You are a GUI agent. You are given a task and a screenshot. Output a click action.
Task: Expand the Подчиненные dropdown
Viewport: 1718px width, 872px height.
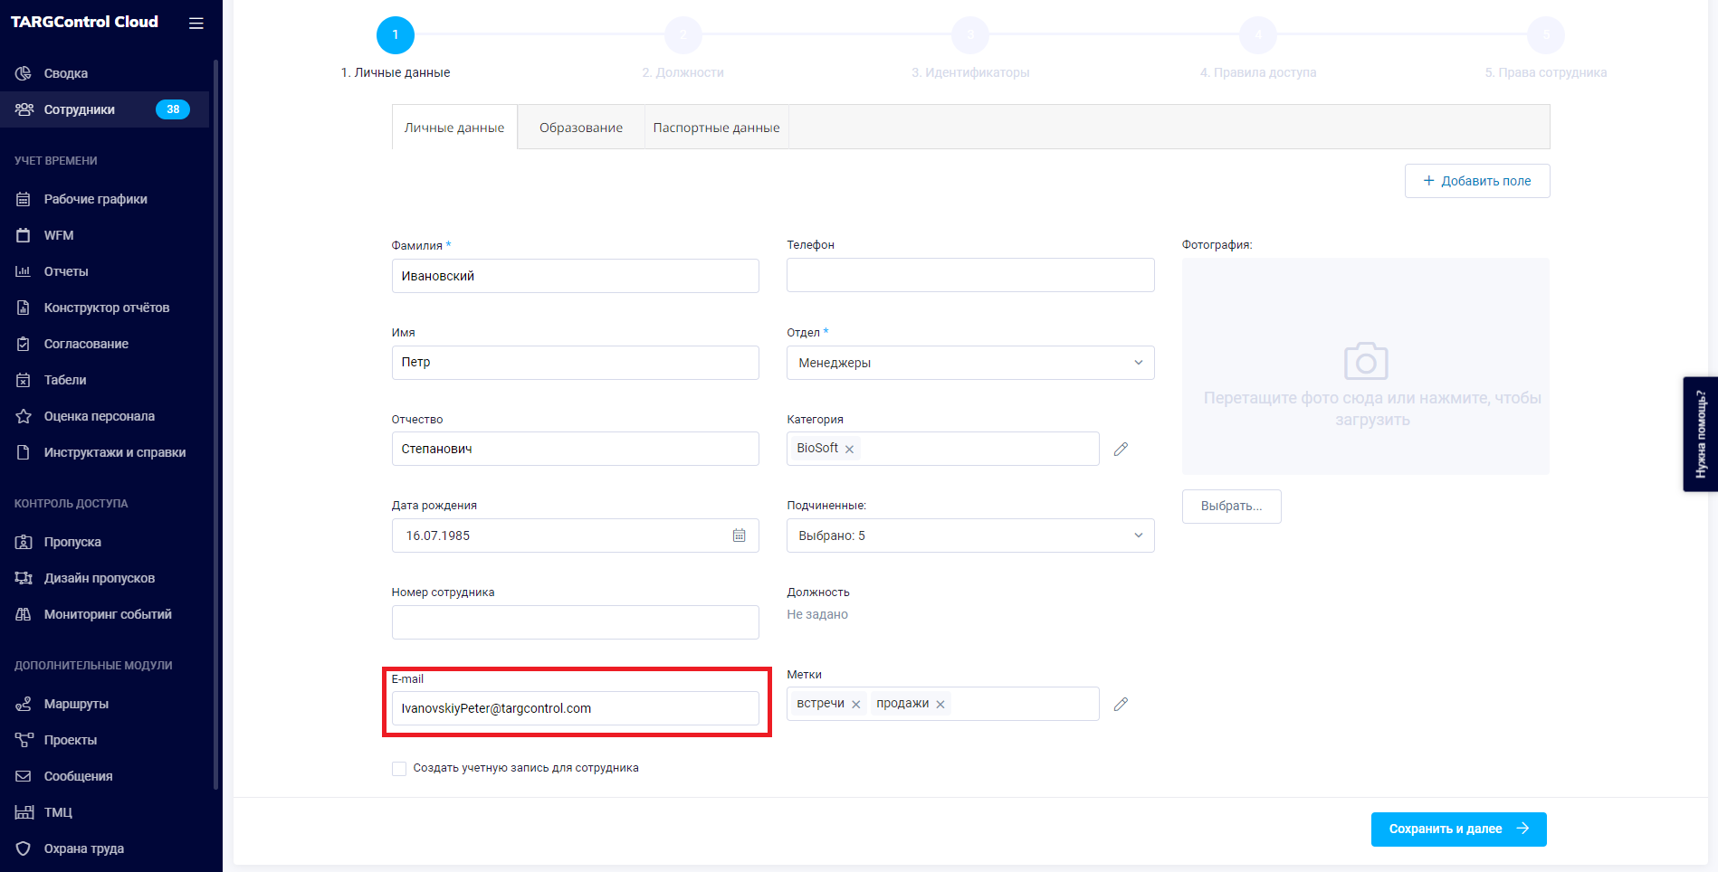(x=969, y=536)
